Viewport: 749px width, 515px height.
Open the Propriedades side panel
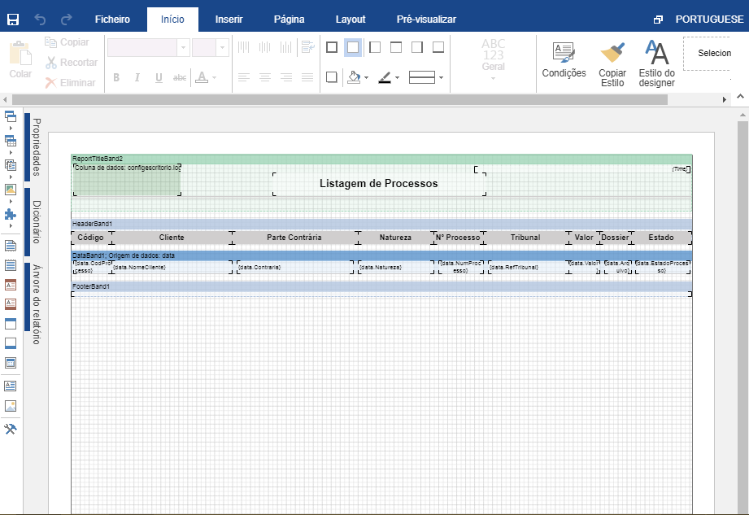click(34, 147)
